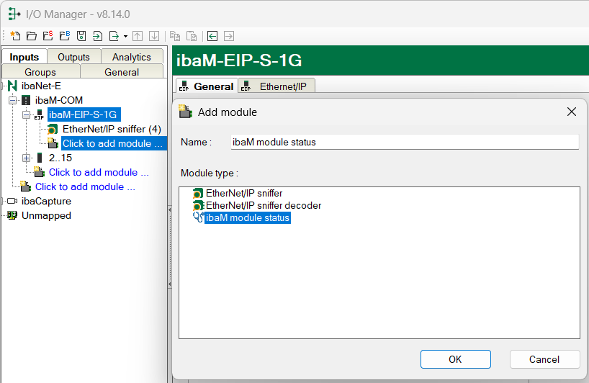Click the New configuration toolbar icon
Screen dimensions: 589x383
click(15, 36)
